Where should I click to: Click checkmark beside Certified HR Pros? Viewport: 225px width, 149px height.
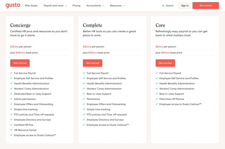click(11, 125)
